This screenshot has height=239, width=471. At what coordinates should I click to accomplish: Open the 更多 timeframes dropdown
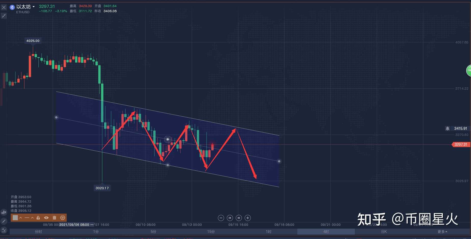(x=442, y=232)
